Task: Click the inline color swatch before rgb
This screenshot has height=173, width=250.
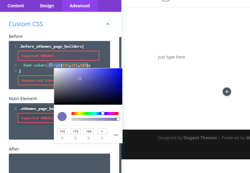Action: pos(51,65)
